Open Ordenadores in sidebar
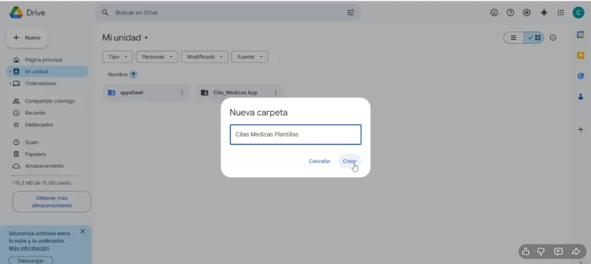 [40, 83]
